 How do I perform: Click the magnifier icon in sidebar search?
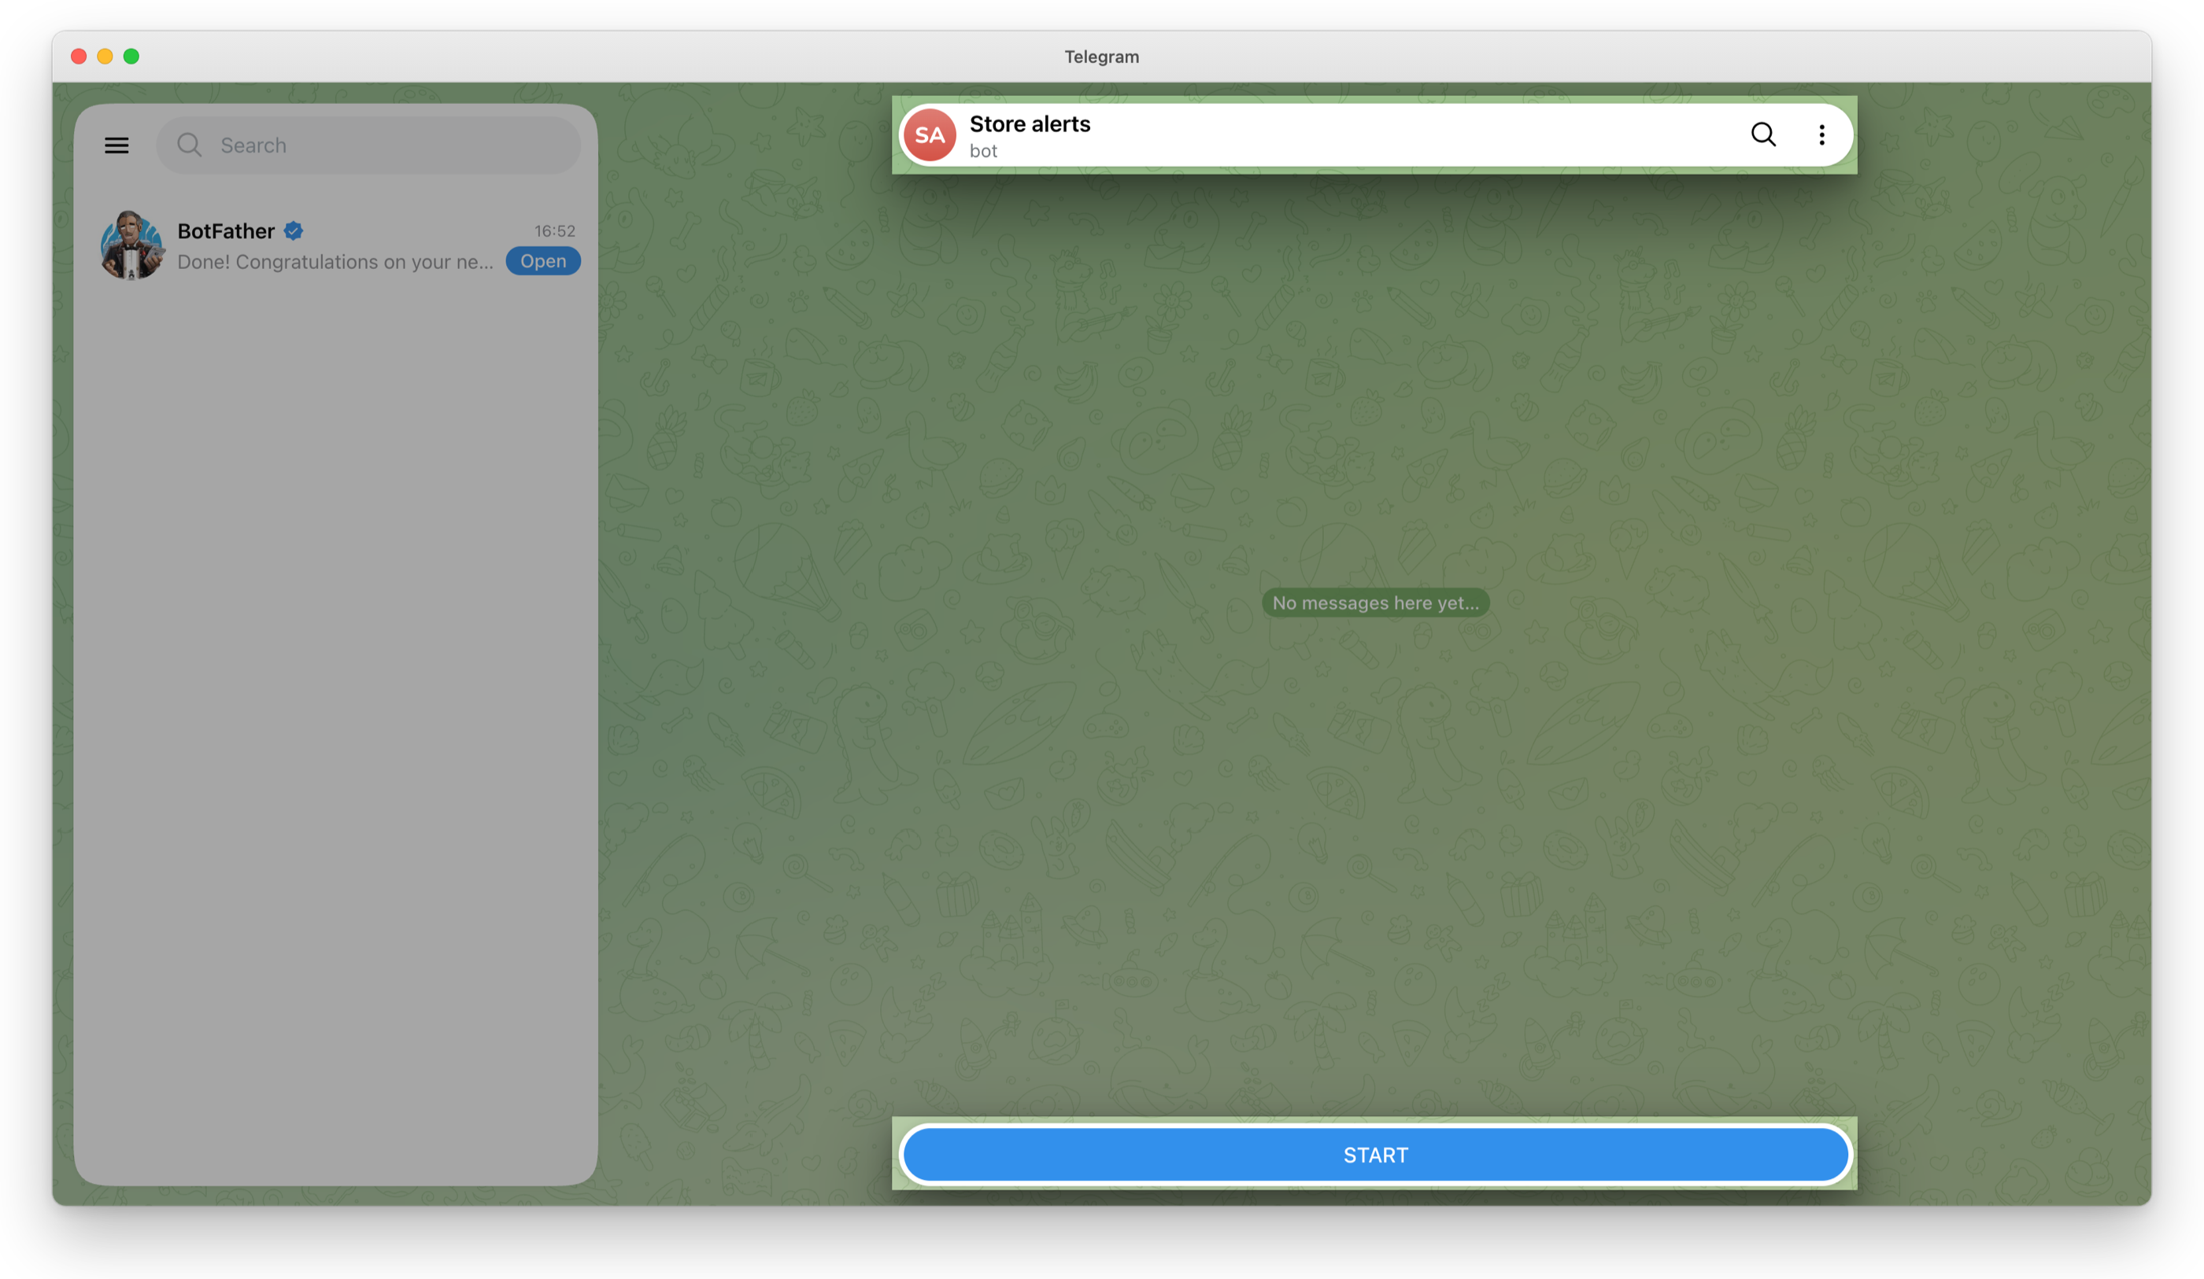point(189,145)
